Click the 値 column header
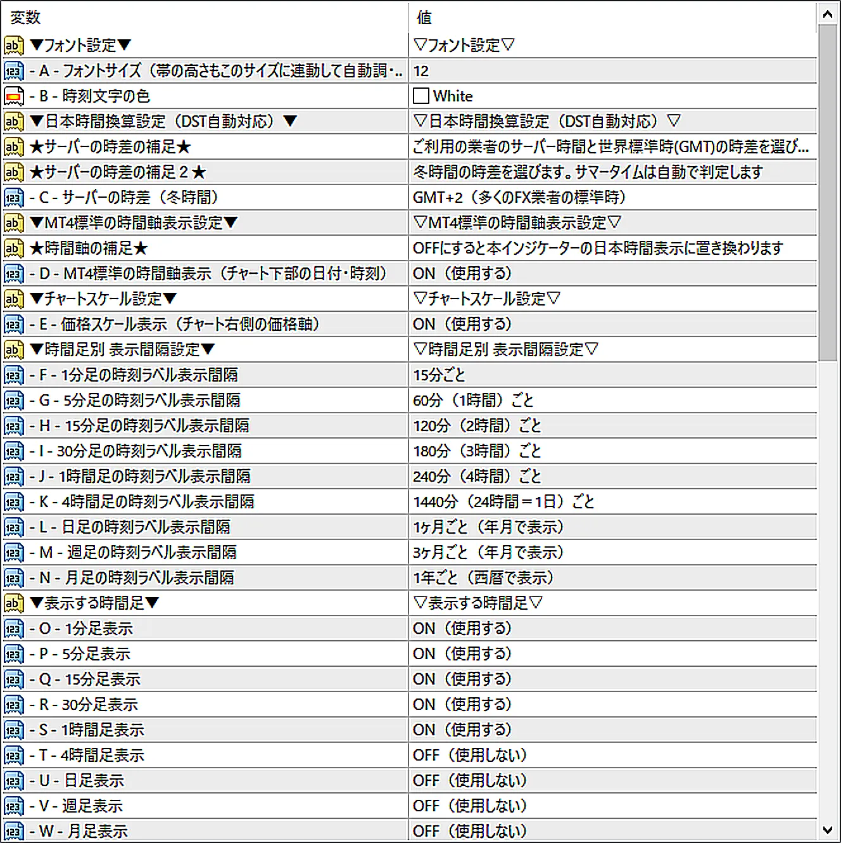The width and height of the screenshot is (841, 843). coord(612,17)
